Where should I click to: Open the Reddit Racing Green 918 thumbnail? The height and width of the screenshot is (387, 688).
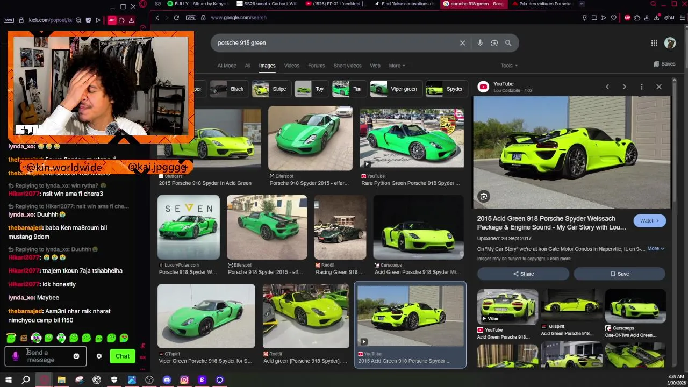click(x=340, y=227)
